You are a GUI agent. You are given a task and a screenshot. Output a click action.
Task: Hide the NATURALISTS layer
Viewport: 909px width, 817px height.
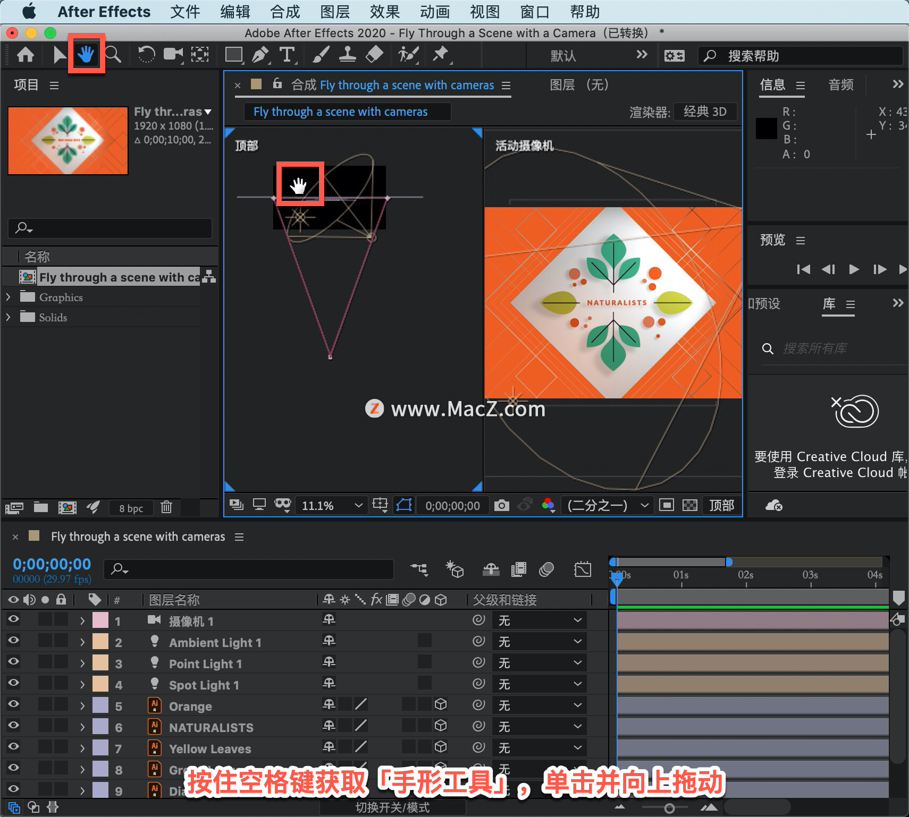click(13, 725)
